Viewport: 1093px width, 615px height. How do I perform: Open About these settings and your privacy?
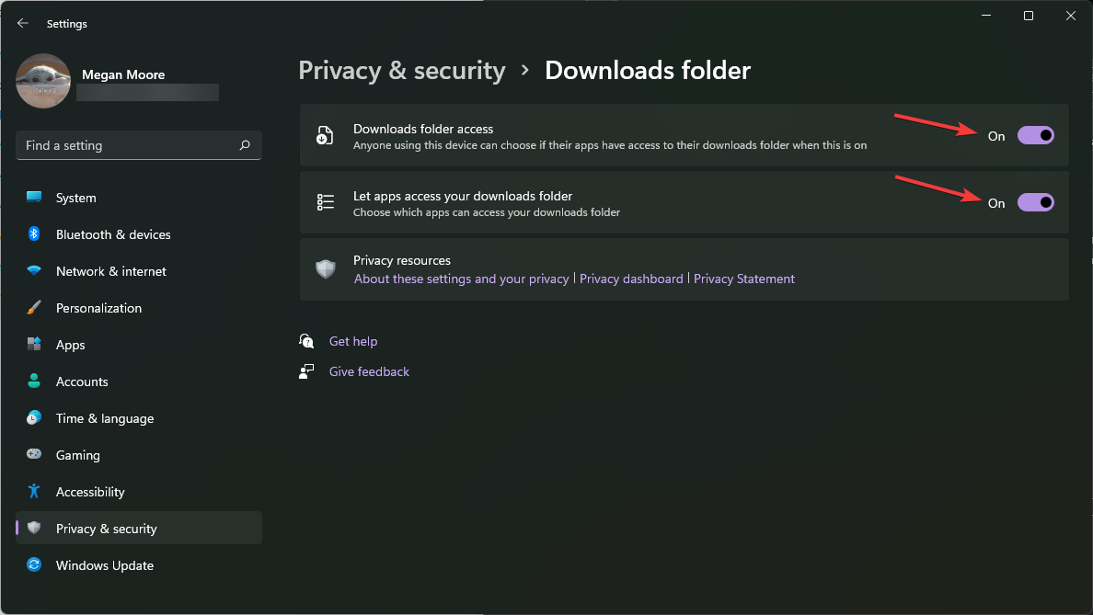[x=461, y=279]
